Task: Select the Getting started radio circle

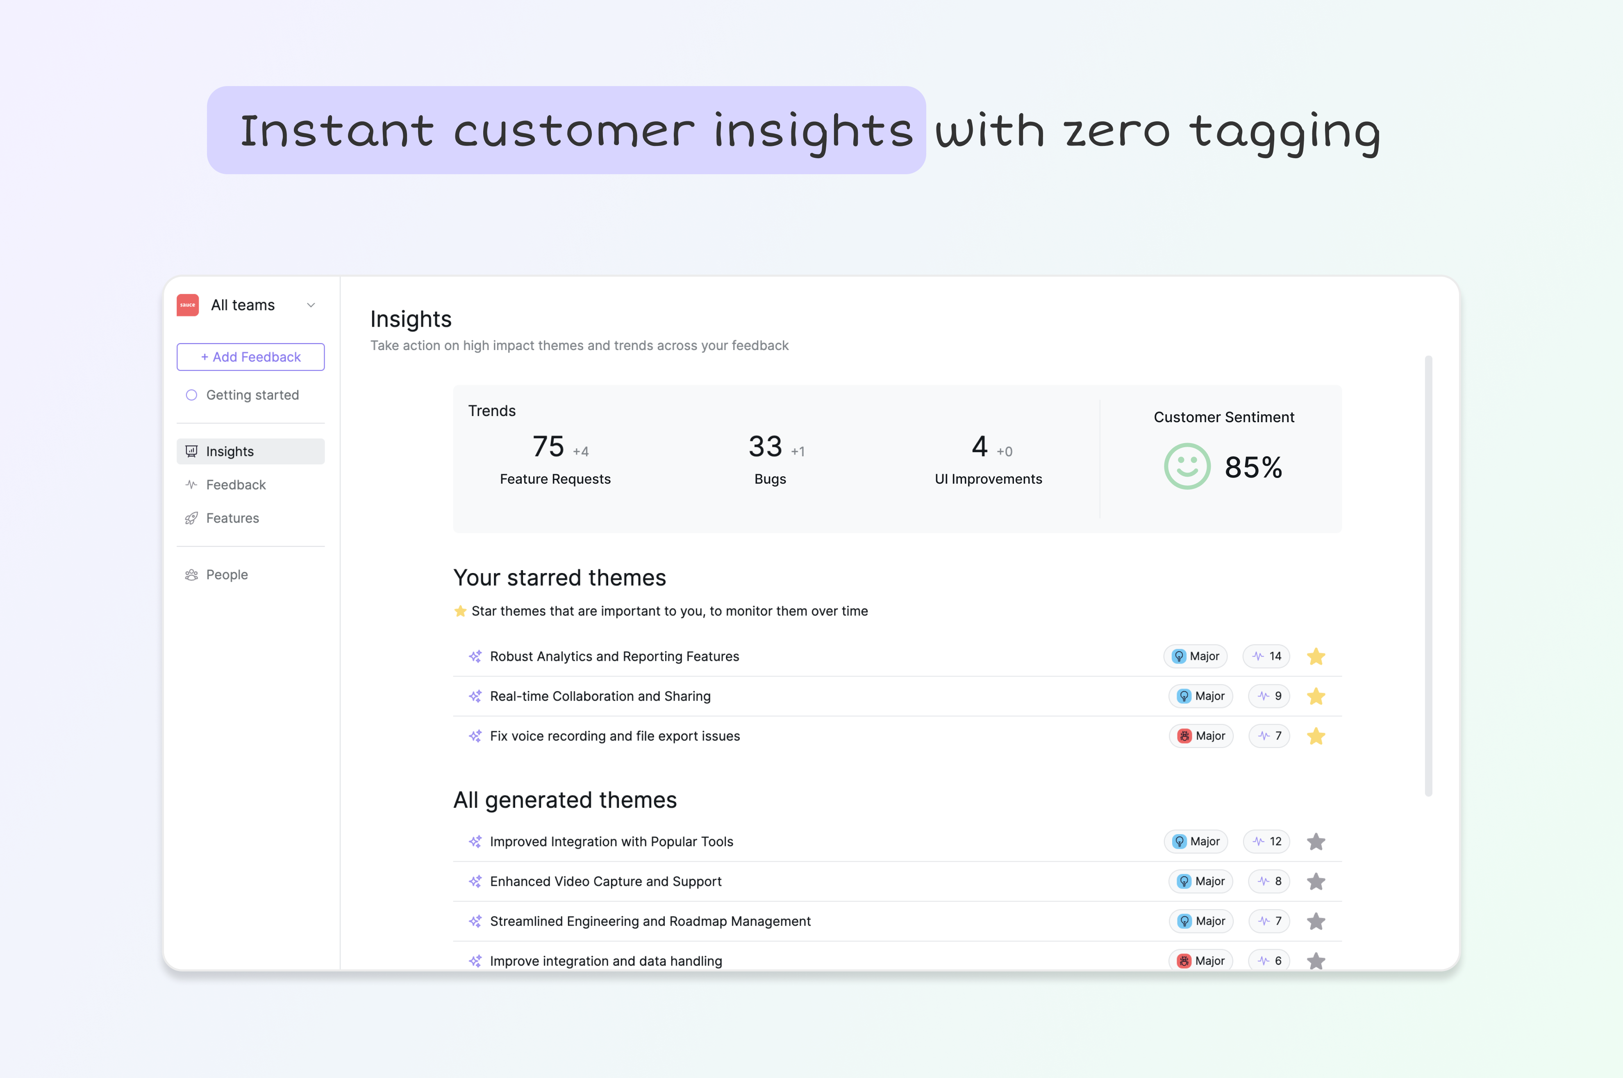Action: (192, 395)
